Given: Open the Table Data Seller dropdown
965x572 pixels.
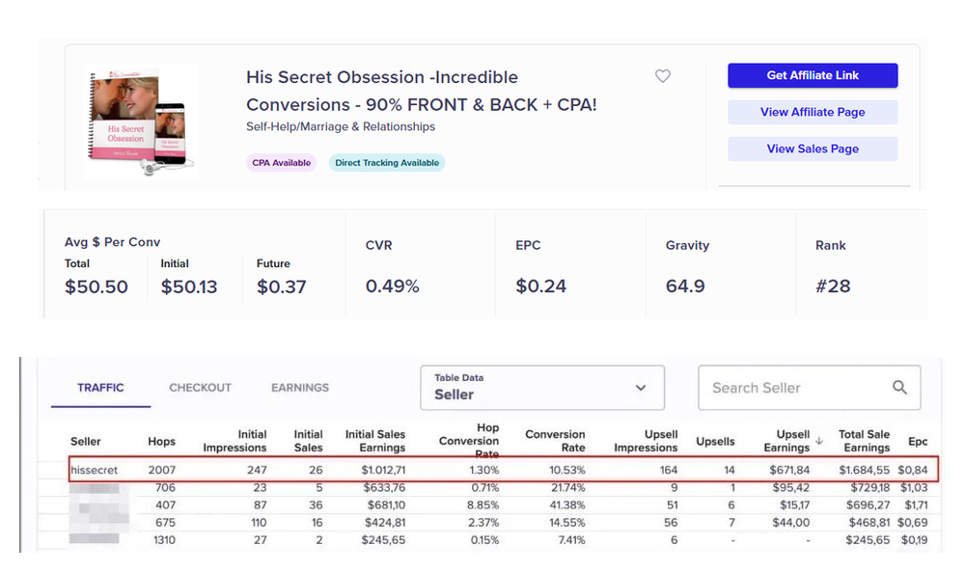Looking at the screenshot, I should click(542, 388).
